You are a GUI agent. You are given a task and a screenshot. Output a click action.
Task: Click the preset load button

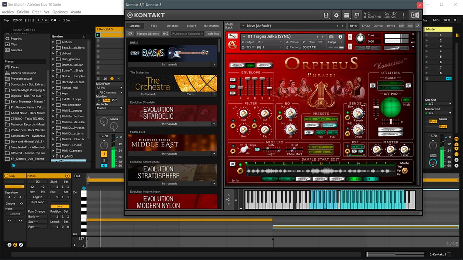330,126
